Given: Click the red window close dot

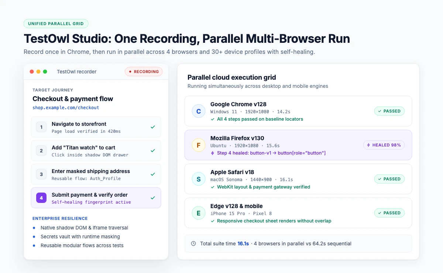Looking at the screenshot, I should (32, 72).
